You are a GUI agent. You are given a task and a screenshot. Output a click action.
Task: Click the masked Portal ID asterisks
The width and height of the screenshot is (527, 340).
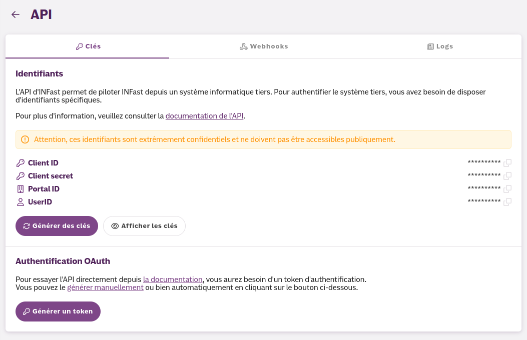point(484,188)
